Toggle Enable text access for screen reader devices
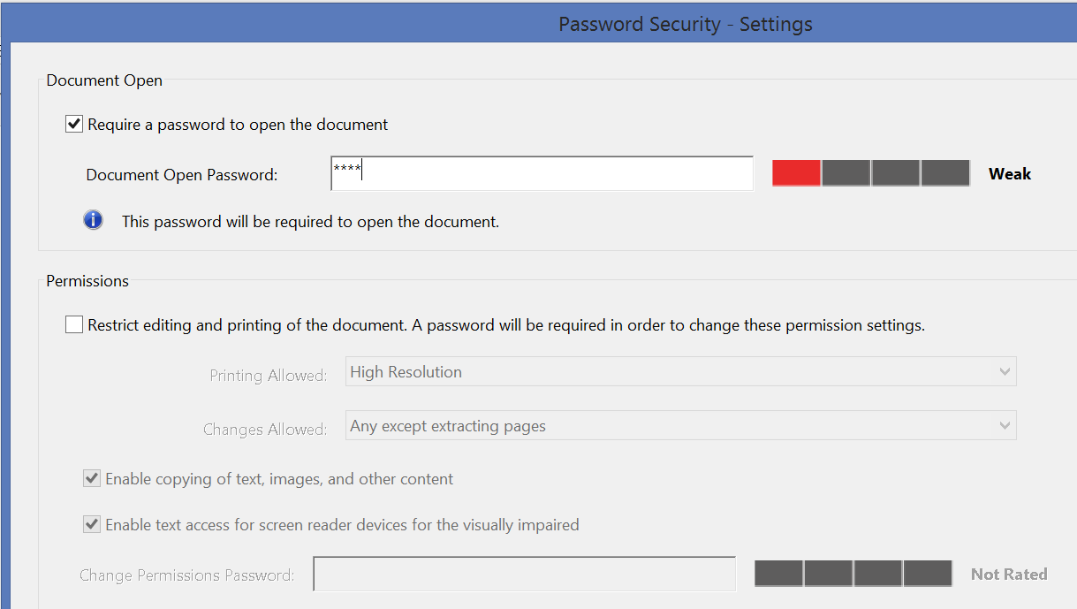The width and height of the screenshot is (1077, 609). 92,523
